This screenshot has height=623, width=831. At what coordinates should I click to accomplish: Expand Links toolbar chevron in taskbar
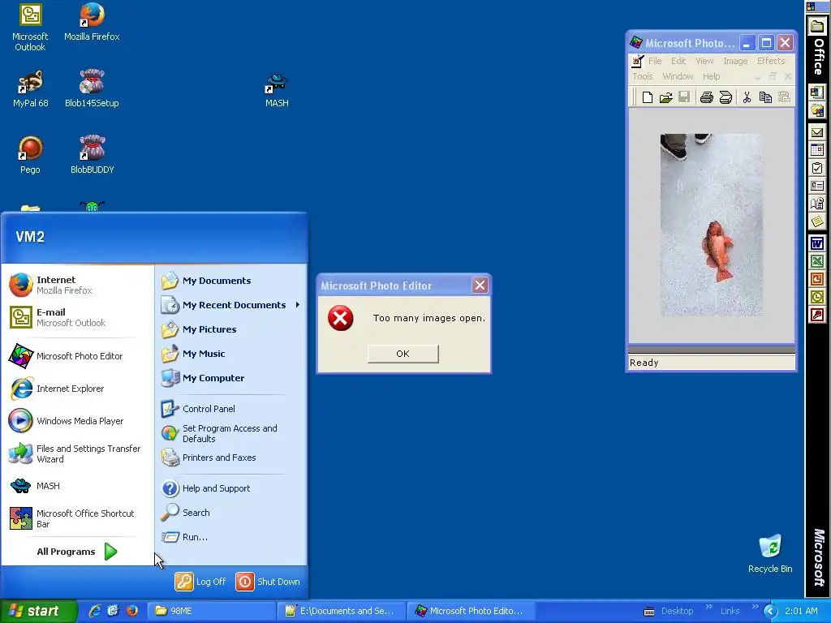coord(755,607)
